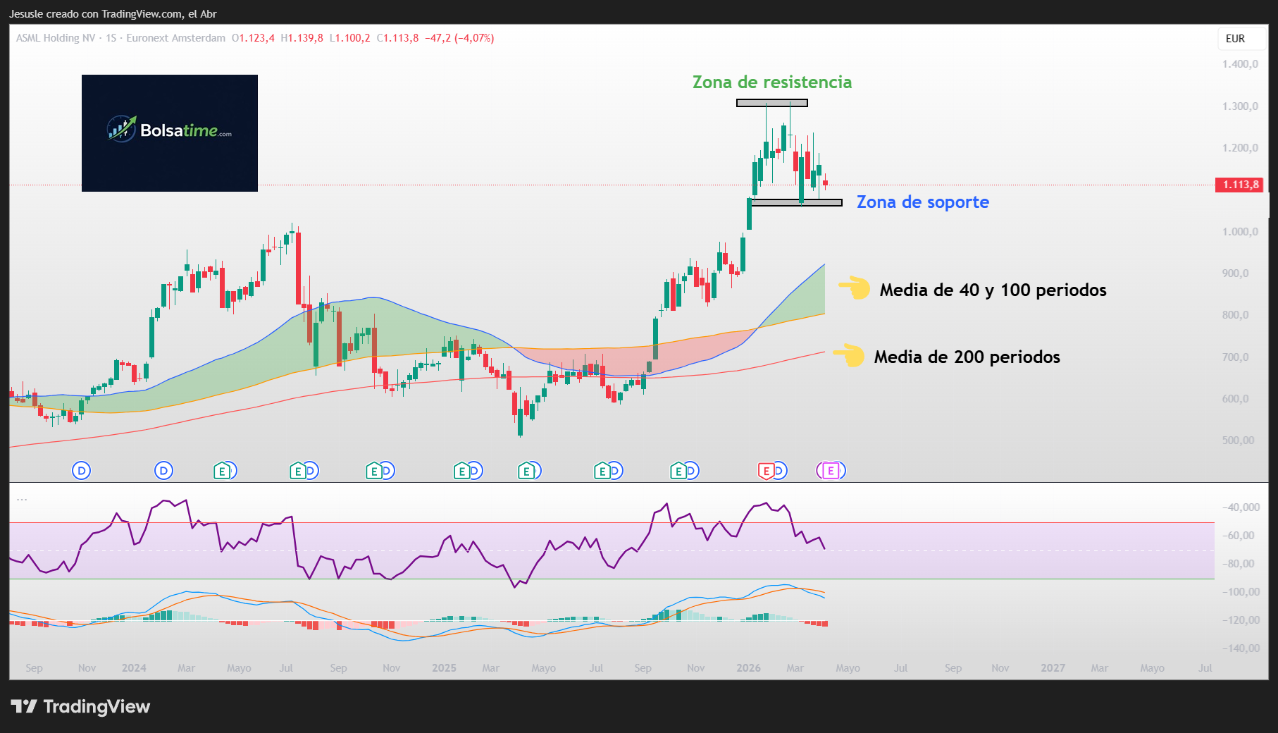Click the Bolsatime.com logo on the chart

click(169, 132)
